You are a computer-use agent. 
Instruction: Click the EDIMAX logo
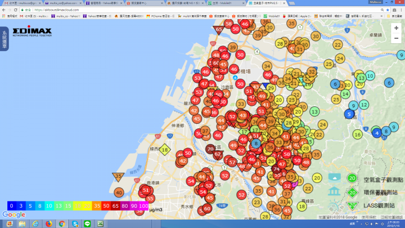tap(32, 31)
